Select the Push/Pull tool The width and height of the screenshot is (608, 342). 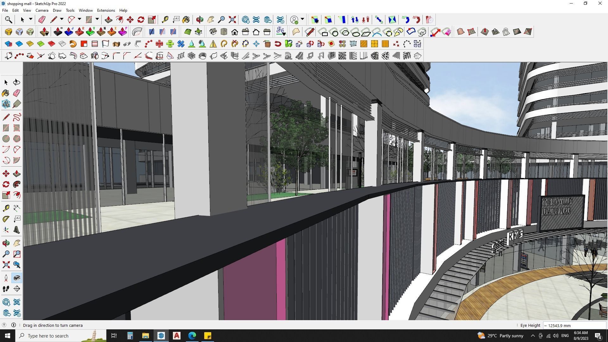108,20
